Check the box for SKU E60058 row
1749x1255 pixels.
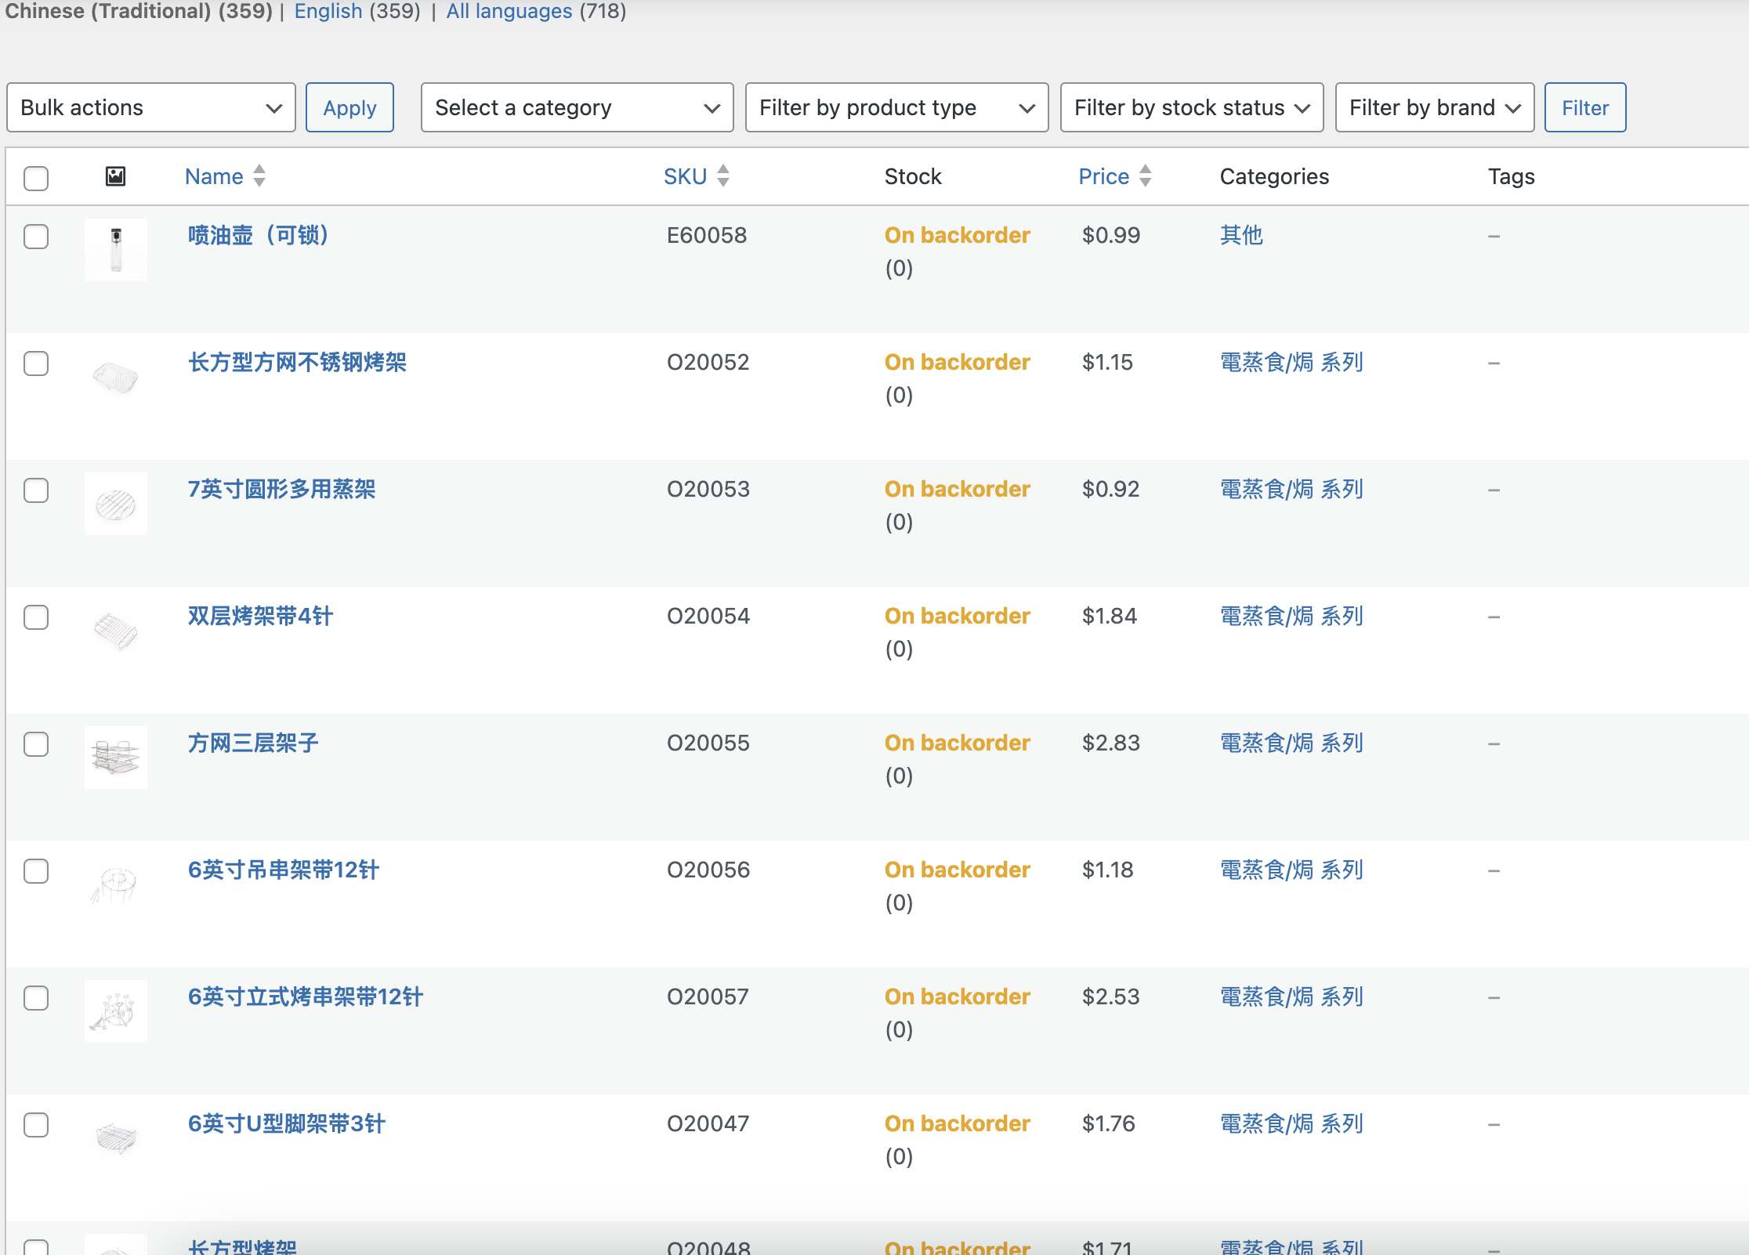[36, 237]
